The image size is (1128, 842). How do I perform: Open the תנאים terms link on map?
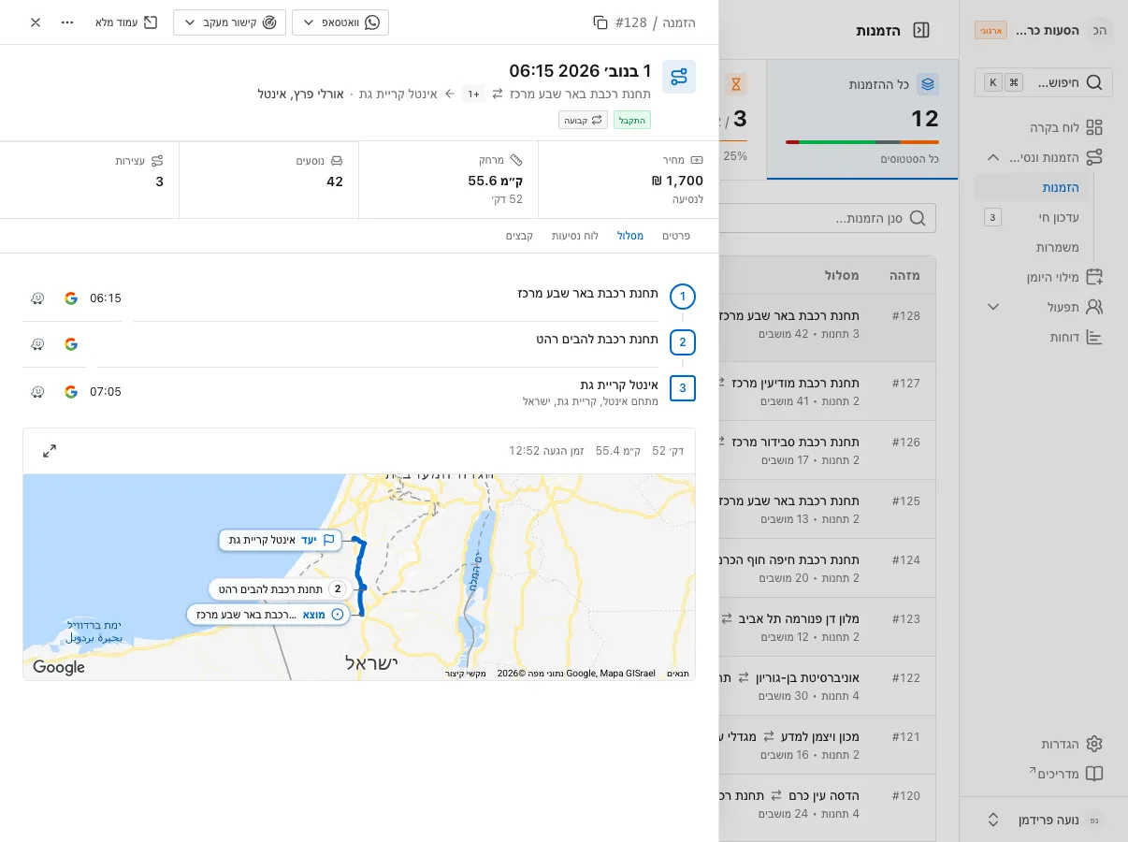678,674
